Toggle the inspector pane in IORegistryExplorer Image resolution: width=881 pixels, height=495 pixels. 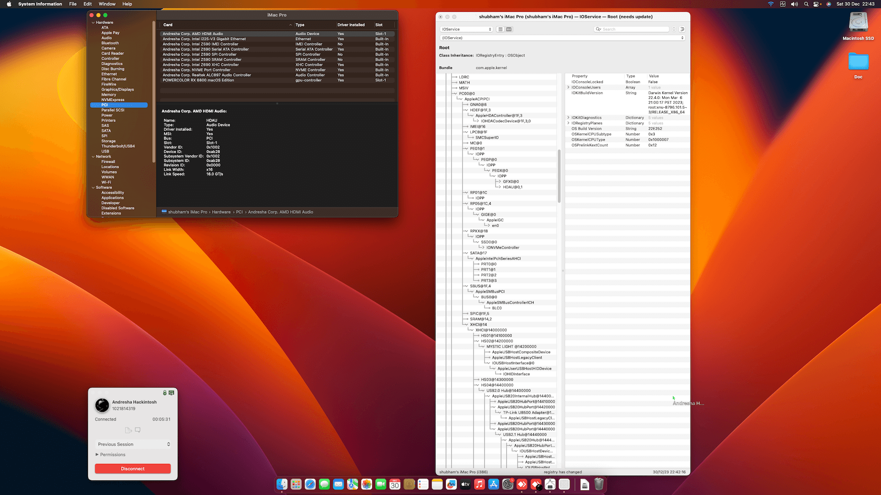pos(682,29)
